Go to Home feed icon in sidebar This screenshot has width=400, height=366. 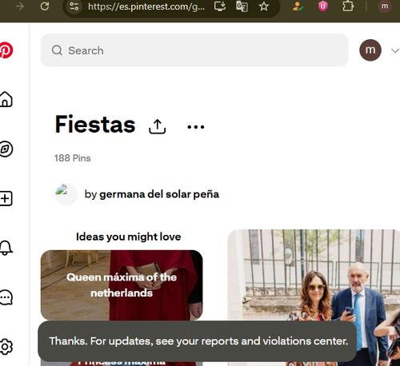coord(6,99)
